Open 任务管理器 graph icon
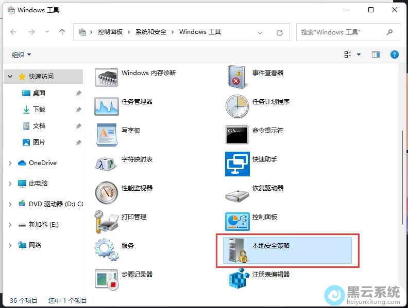The height and width of the screenshot is (308, 408). click(x=107, y=106)
